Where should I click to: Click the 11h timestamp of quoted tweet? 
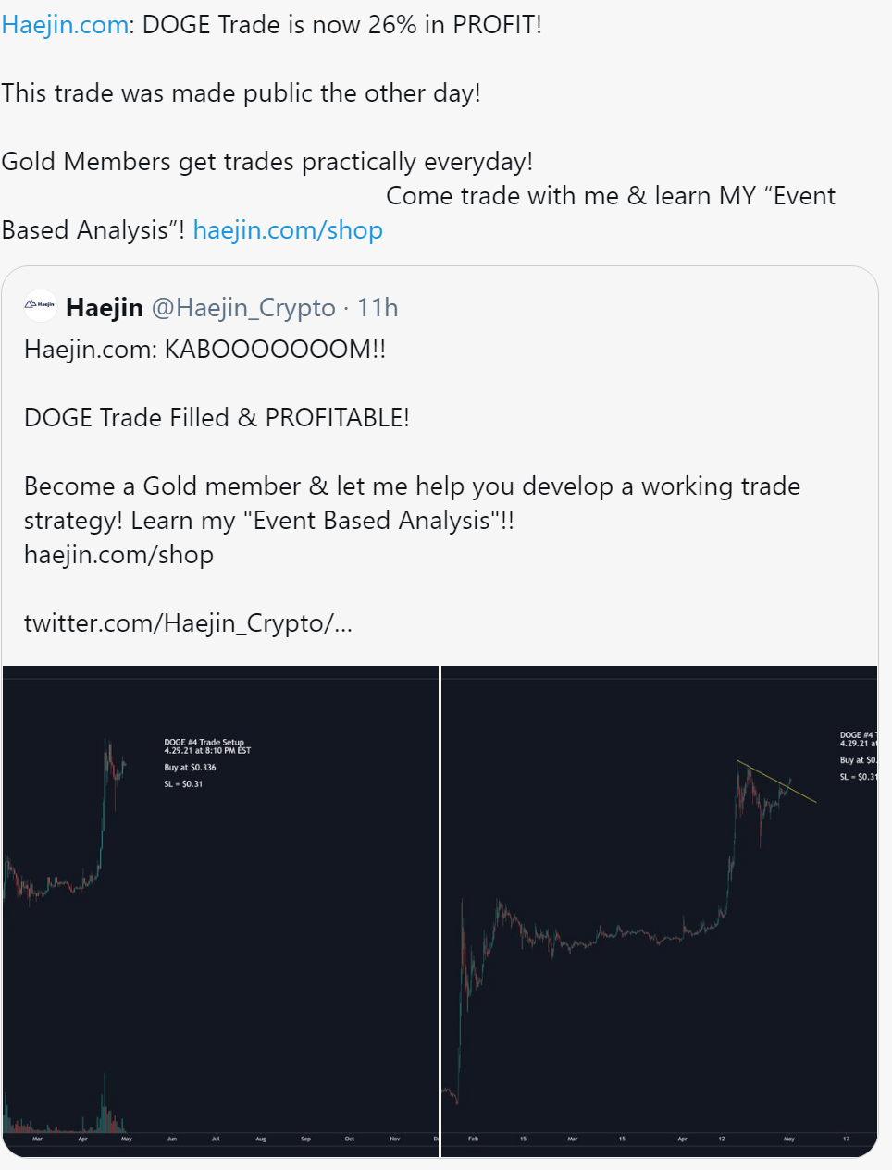pyautogui.click(x=378, y=307)
